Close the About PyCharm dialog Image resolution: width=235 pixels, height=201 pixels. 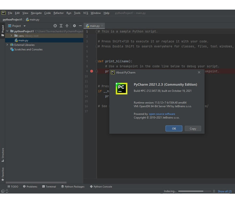[x=199, y=72]
